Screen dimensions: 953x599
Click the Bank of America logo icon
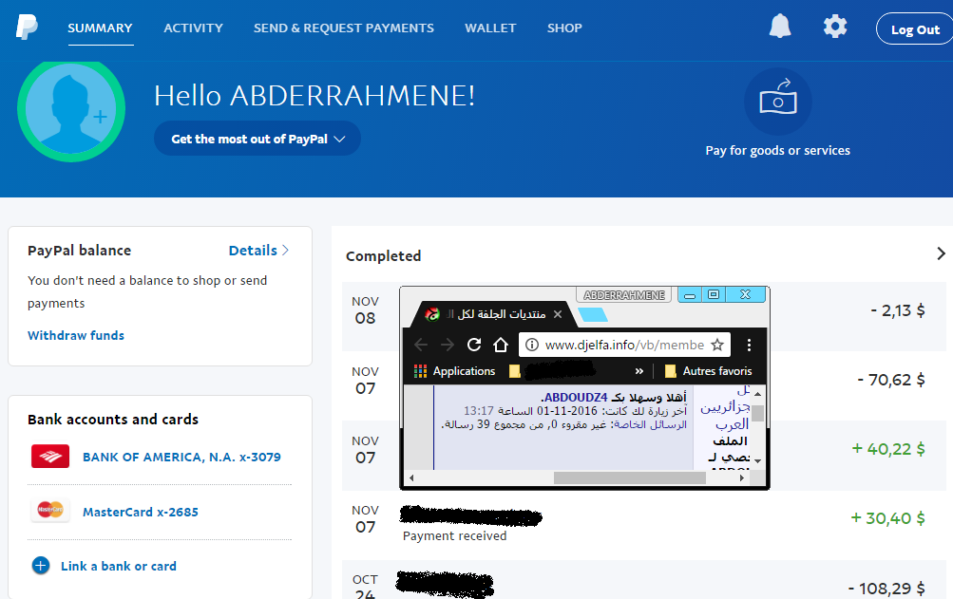coord(50,457)
